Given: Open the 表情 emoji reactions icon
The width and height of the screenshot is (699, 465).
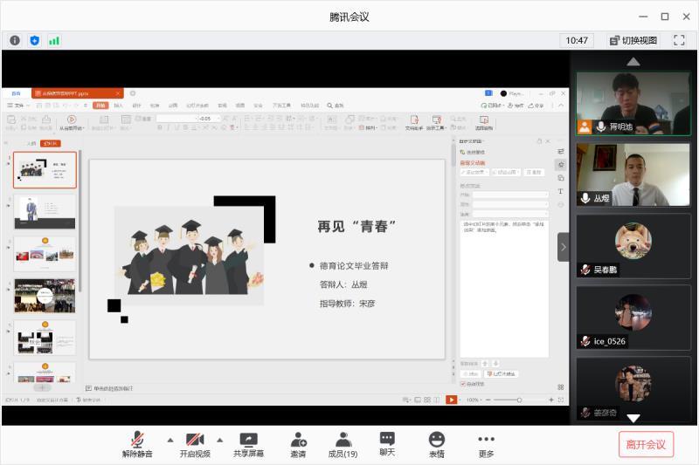Looking at the screenshot, I should (x=436, y=440).
